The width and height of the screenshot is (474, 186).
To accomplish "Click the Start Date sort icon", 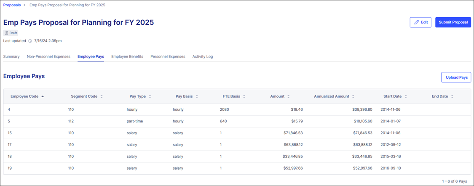I will [406, 96].
